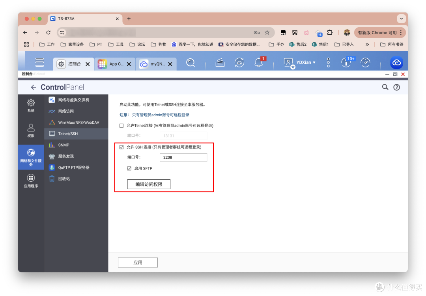The width and height of the screenshot is (426, 296).
Task: Open 工作 bookmarks folder
Action: tap(47, 44)
